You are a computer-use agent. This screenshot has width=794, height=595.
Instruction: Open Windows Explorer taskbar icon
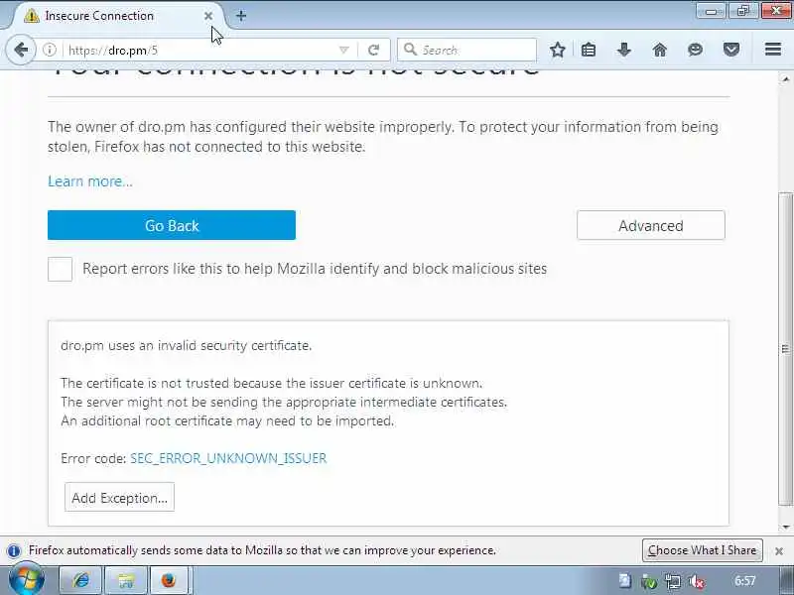click(x=126, y=580)
